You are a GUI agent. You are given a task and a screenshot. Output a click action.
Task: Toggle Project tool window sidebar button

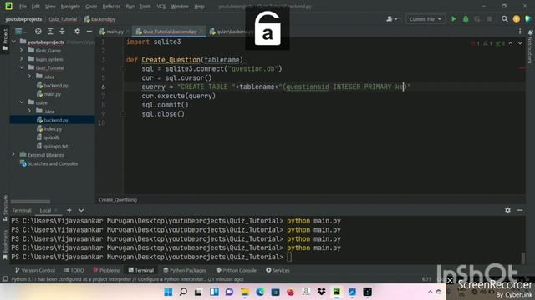[5, 39]
